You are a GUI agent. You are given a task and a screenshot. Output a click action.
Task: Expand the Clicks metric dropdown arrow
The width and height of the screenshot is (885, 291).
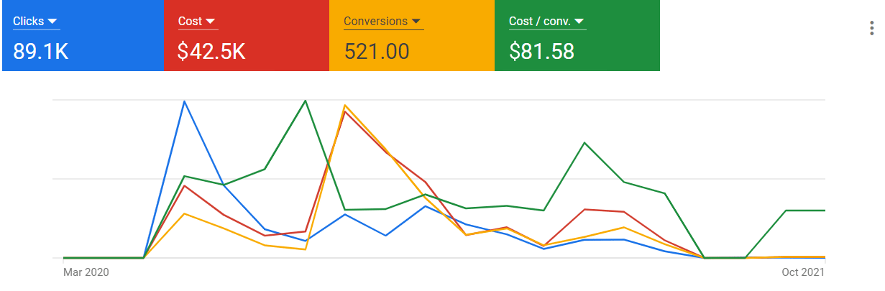tap(52, 22)
